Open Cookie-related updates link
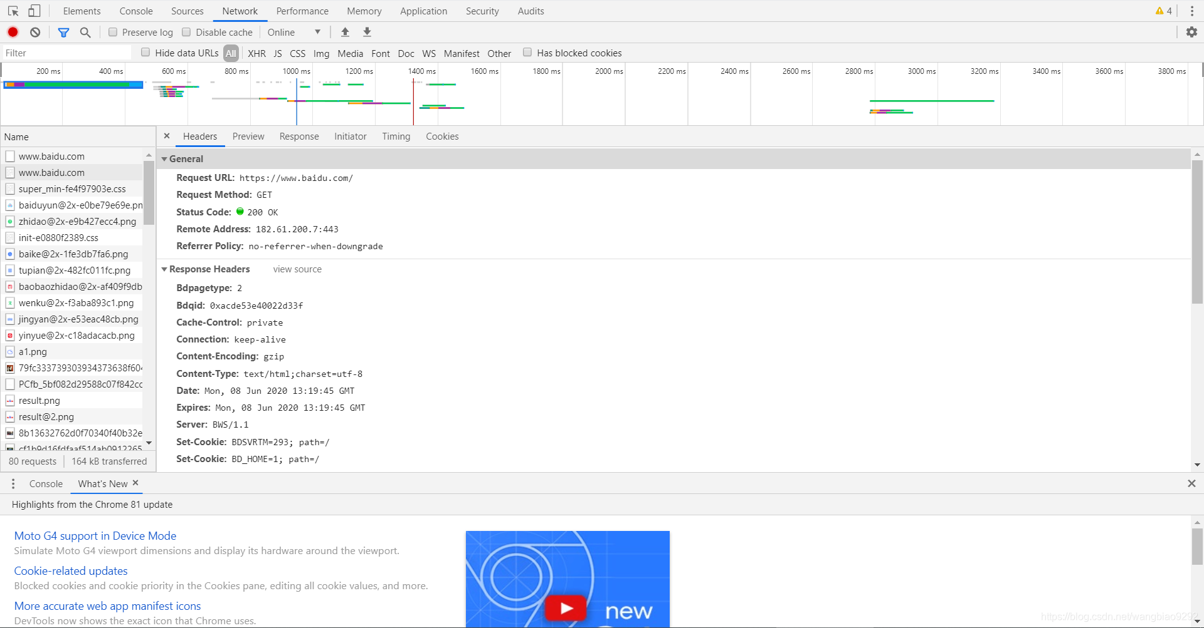This screenshot has width=1204, height=628. point(71,570)
